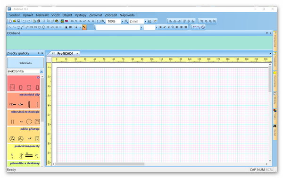This screenshot has width=283, height=178.
Task: Click the canvas vertical scrollbar thumb
Action: click(270, 79)
